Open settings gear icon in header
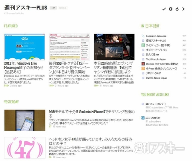This screenshot has width=192, height=161. click(x=170, y=9)
